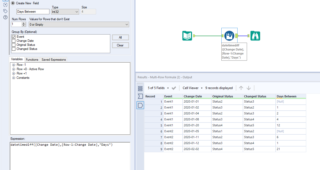Select the Browse tool on the canvas
Screen dimensions: 320x170
coord(255,35)
